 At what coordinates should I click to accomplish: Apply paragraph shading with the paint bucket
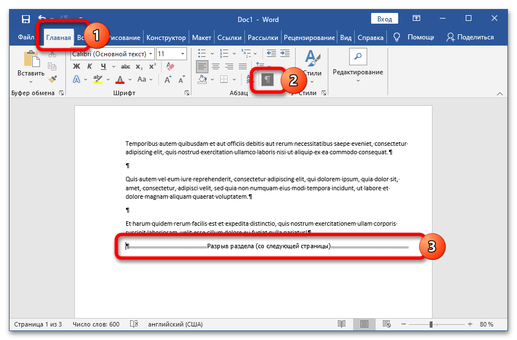point(202,79)
